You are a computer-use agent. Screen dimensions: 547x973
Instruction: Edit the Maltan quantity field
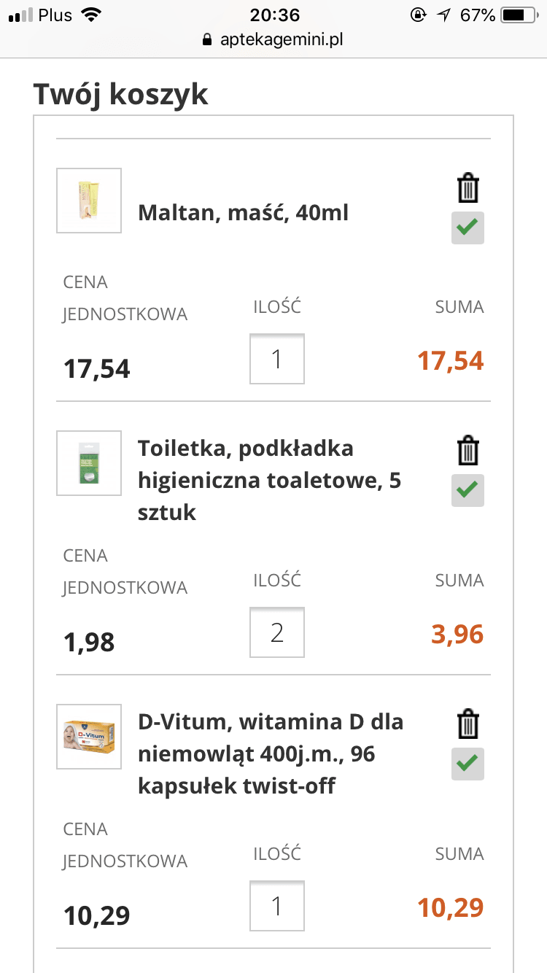(x=277, y=359)
